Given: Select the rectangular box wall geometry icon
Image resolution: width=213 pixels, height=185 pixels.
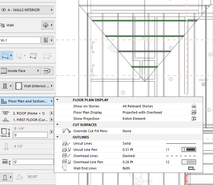Looking at the screenshot, I should coord(33,56).
